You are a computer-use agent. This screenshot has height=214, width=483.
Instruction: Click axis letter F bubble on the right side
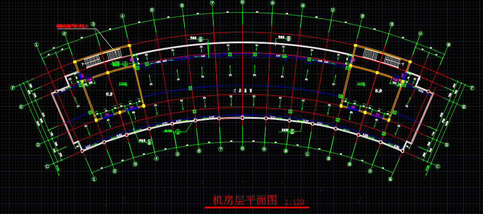tap(472, 88)
